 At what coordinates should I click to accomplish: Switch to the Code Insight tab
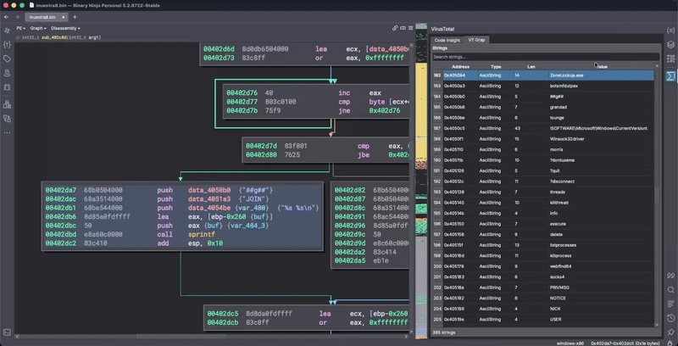[x=447, y=39]
